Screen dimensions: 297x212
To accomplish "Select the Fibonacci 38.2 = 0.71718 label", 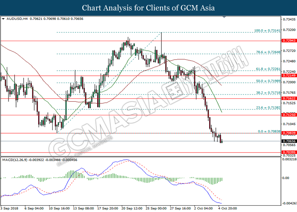I will click(268, 92).
